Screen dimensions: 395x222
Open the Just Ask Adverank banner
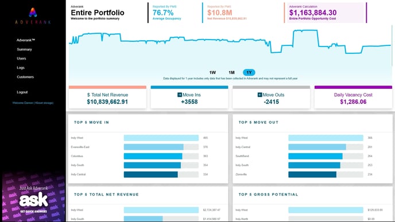(x=33, y=197)
